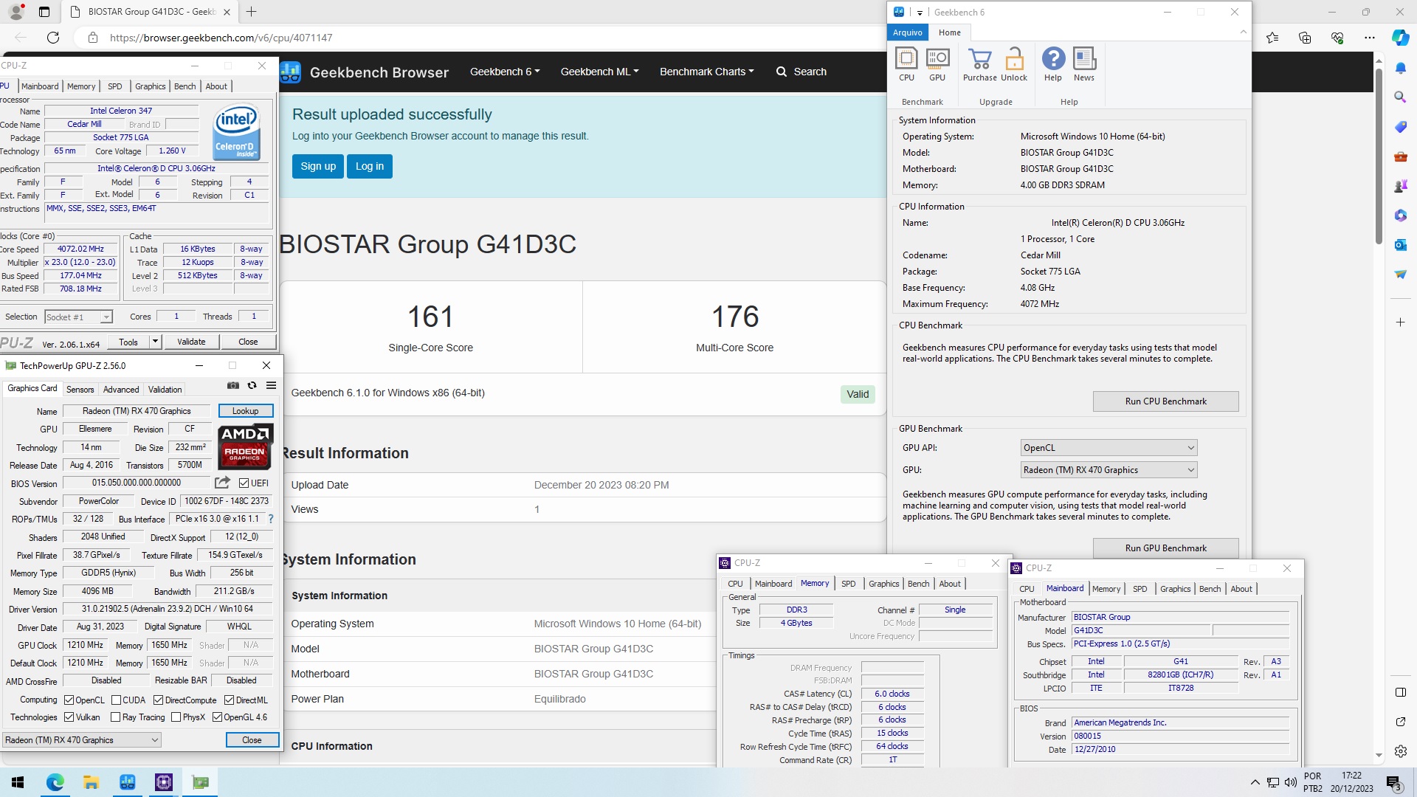Image resolution: width=1417 pixels, height=797 pixels.
Task: Toggle the Vulkan checkbox in GPU-Z
Action: [69, 717]
